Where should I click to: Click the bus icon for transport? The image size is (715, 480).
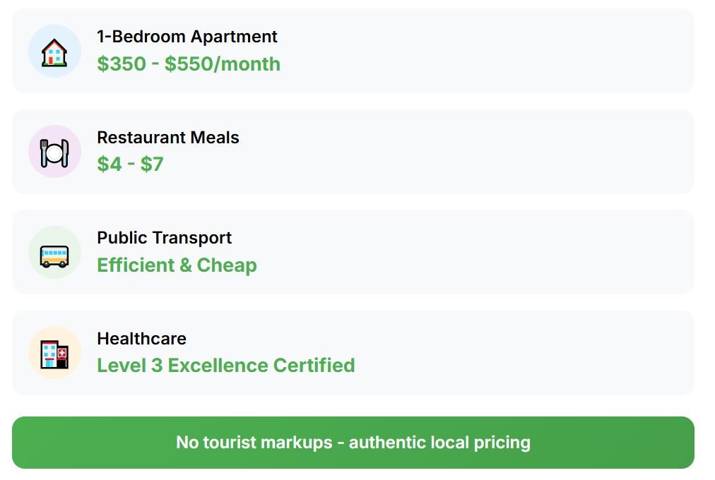click(54, 256)
